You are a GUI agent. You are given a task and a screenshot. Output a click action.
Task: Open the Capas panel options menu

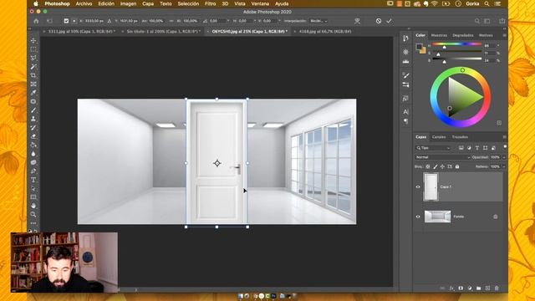point(504,137)
